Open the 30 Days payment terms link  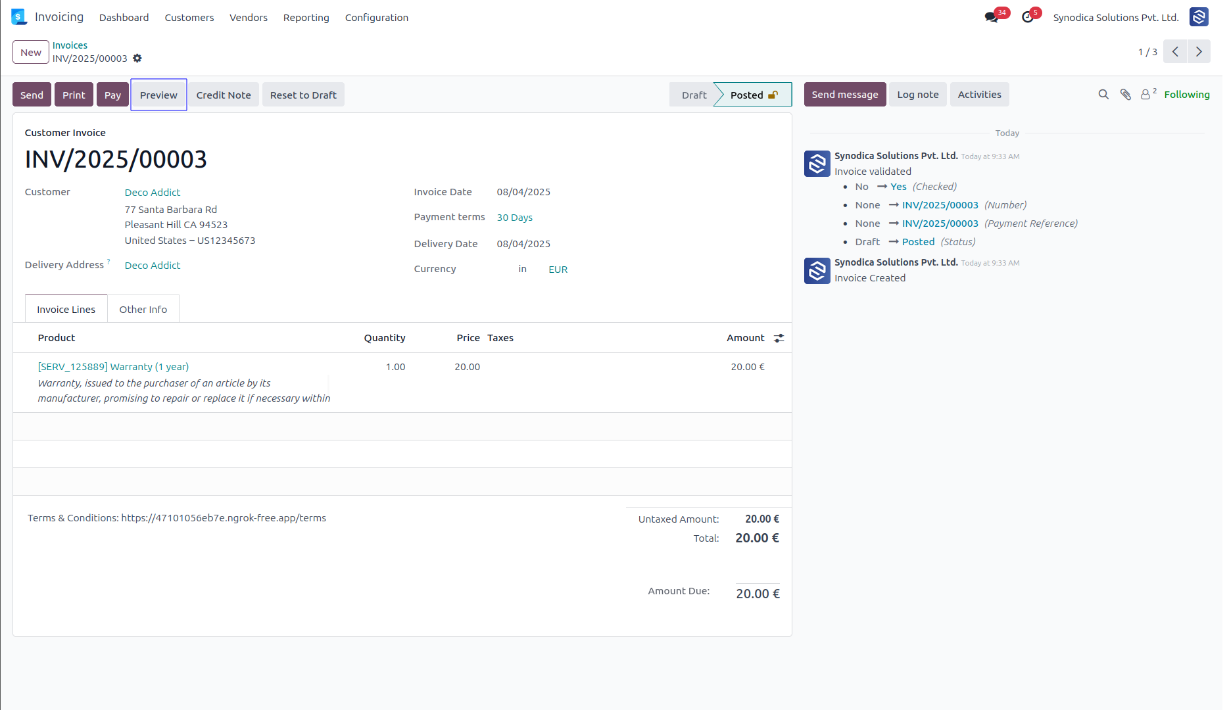pos(515,217)
